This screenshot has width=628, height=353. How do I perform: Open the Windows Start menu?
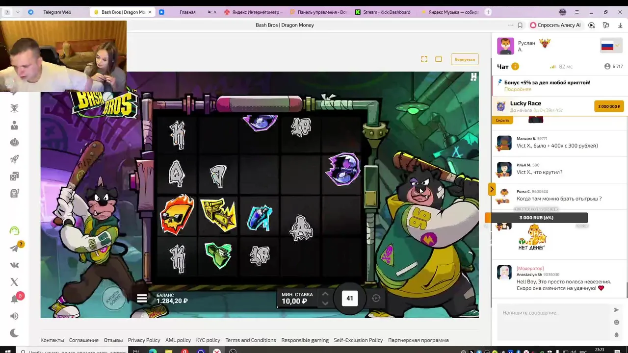7,351
